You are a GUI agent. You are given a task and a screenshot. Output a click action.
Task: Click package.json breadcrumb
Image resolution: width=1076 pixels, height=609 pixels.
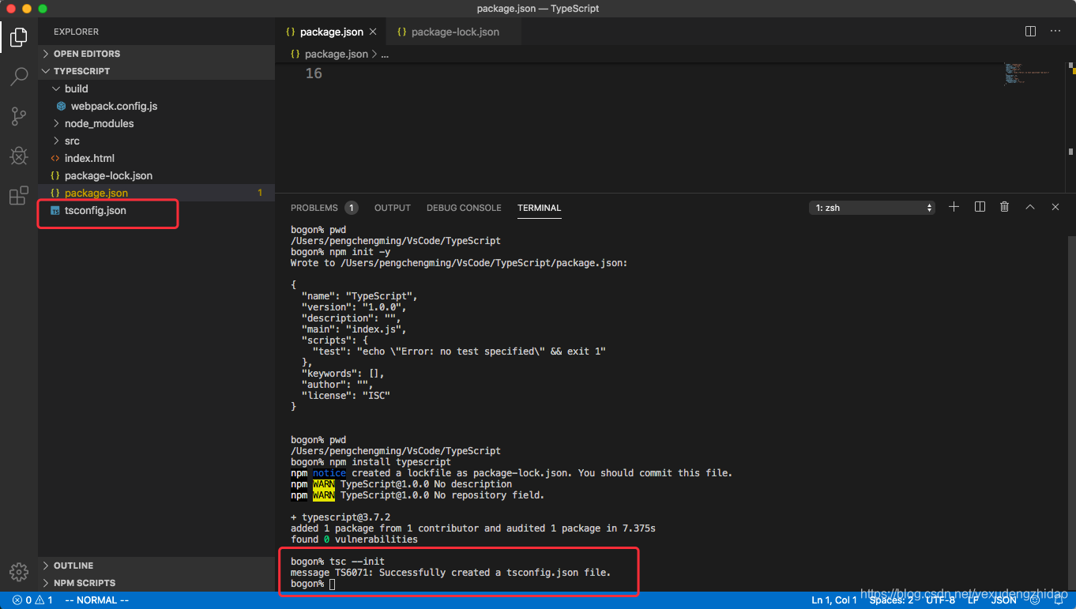coord(336,54)
